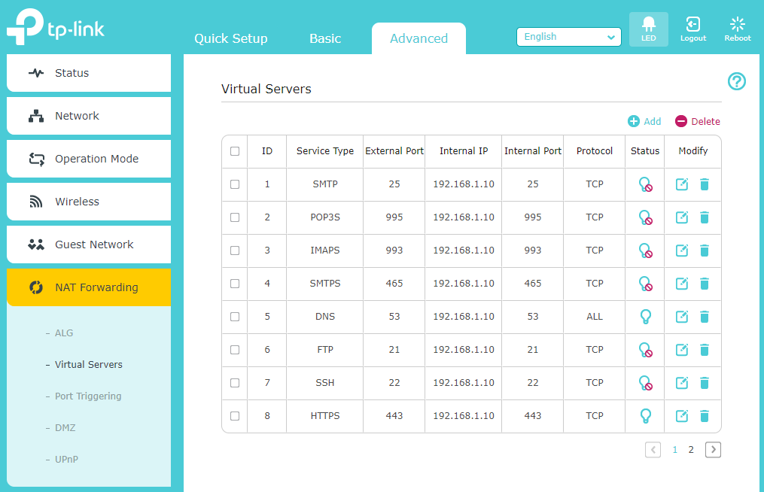Viewport: 764px width, 492px height.
Task: Disable the HTTPS entry via status bulb
Action: click(645, 416)
